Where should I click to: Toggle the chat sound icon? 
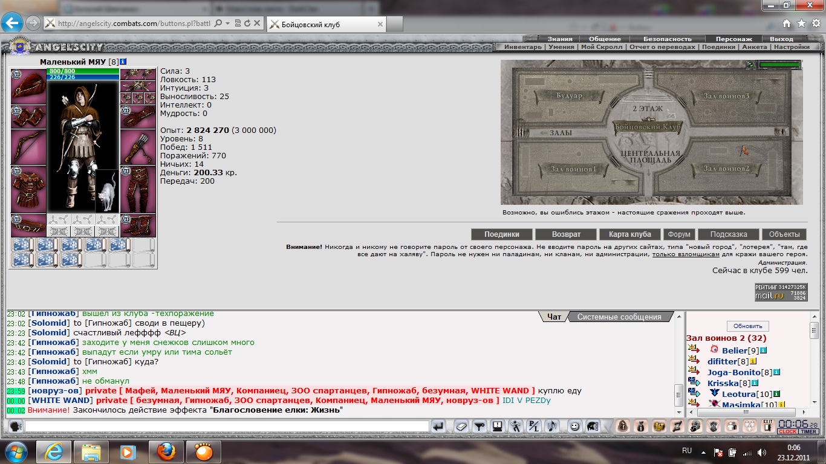tap(551, 427)
